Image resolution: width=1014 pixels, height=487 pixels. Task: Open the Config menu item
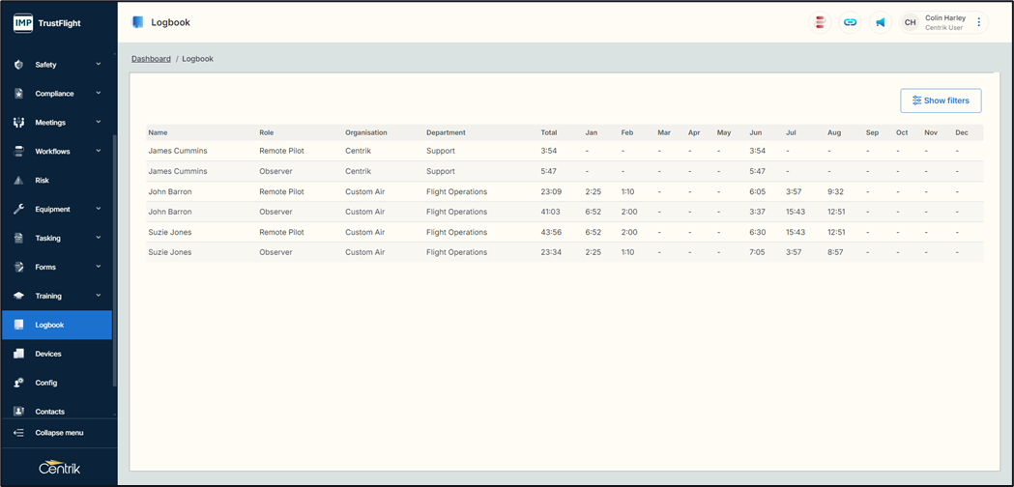point(46,383)
